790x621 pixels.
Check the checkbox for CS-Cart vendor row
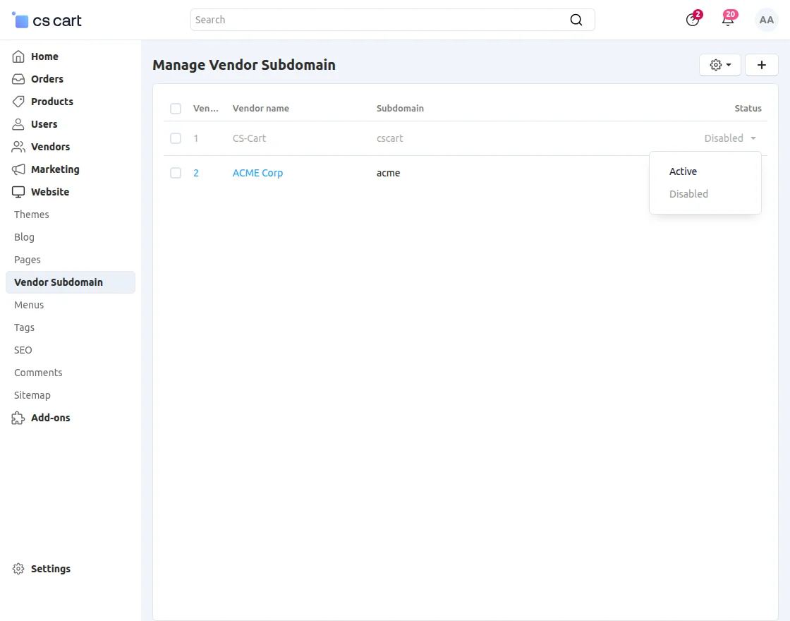[x=176, y=138]
